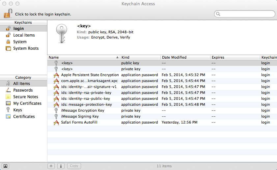Click Feb 5, 2014, 5:45:32 PM date
This screenshot has height=170, width=277.
click(183, 75)
